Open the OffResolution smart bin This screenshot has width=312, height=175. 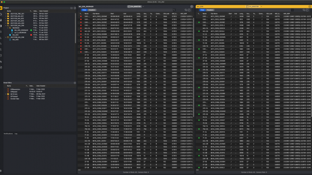[x=15, y=89]
